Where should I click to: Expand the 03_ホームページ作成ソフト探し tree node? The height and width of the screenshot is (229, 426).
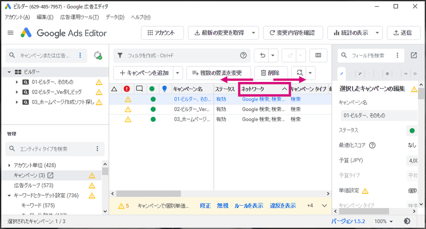pyautogui.click(x=17, y=102)
